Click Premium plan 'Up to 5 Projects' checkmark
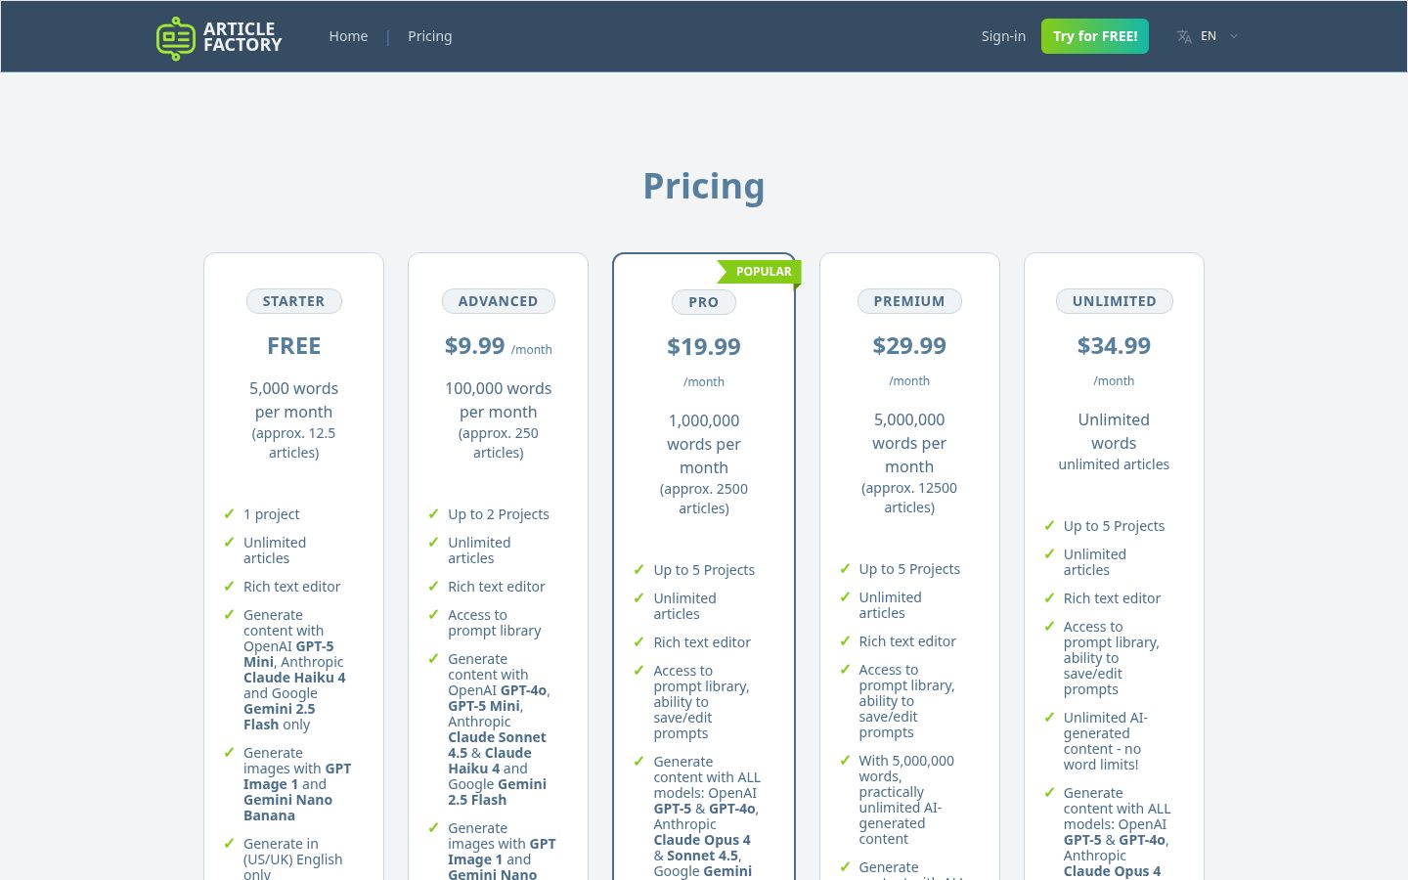This screenshot has height=880, width=1408. (x=845, y=569)
